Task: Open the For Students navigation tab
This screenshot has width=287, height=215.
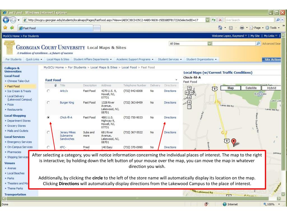Action: [13, 59]
